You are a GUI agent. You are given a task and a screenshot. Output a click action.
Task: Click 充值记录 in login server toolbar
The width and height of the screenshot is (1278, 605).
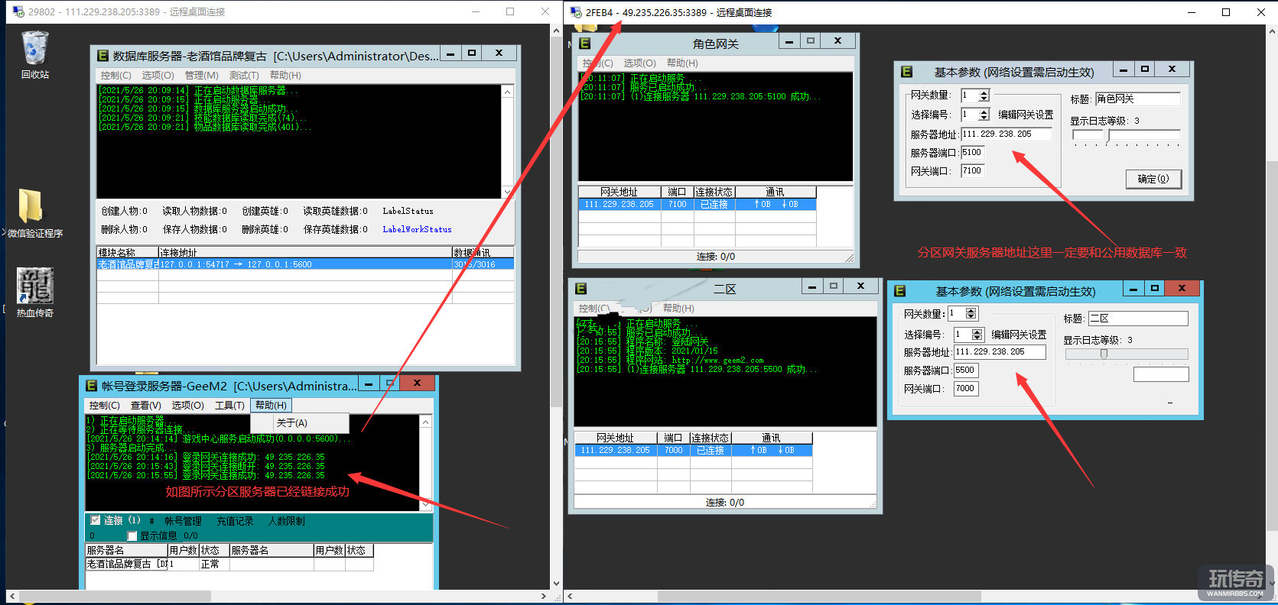coord(235,521)
